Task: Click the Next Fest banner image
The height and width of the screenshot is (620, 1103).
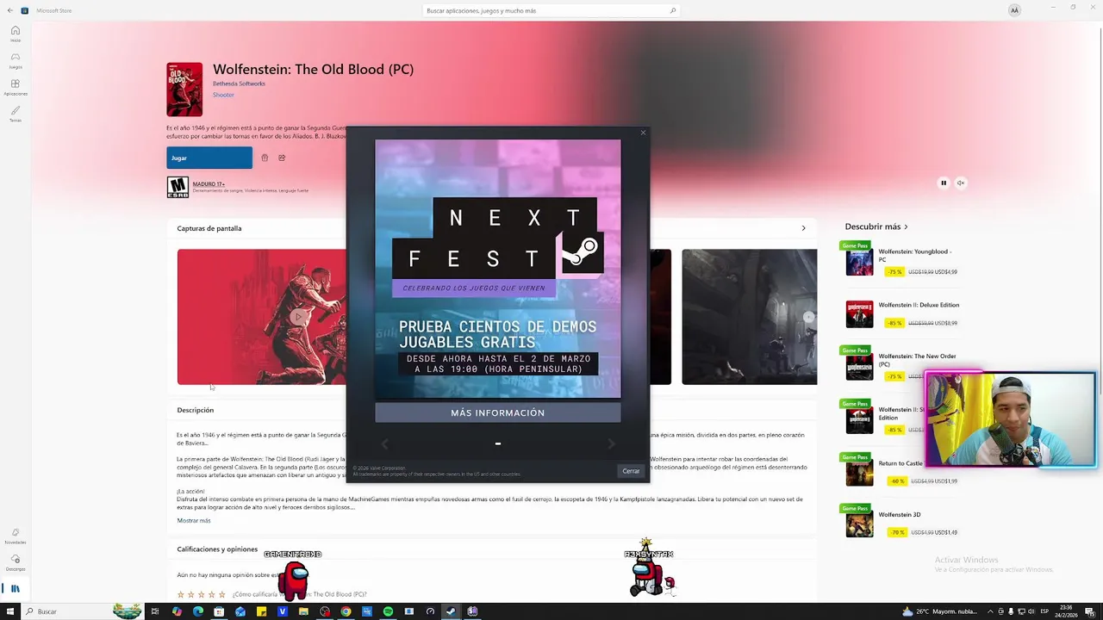Action: click(x=498, y=269)
